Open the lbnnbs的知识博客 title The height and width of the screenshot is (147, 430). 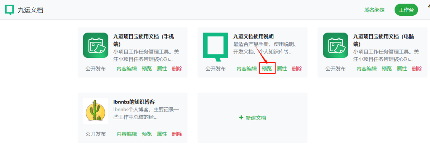coord(134,102)
